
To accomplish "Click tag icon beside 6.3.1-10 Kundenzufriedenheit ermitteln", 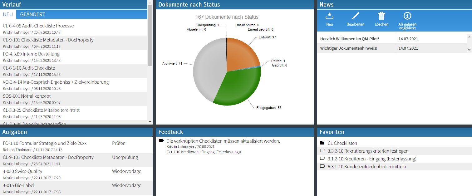I will pyautogui.click(x=322, y=166).
